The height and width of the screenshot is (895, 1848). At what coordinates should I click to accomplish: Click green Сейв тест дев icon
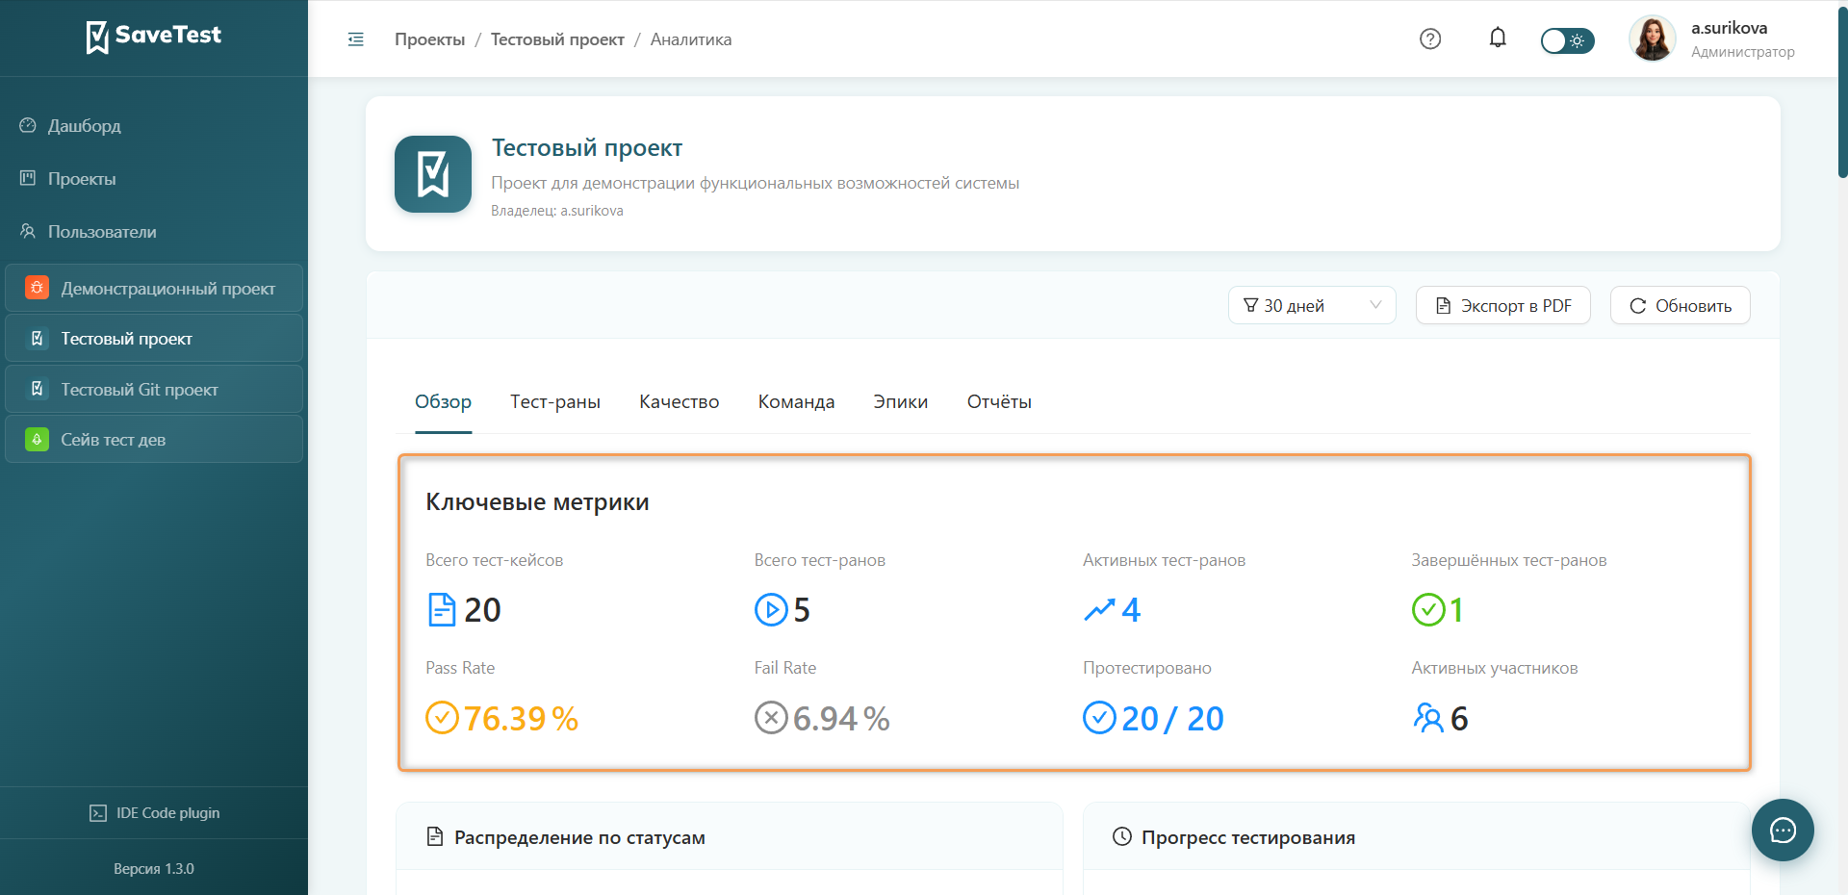tap(37, 440)
